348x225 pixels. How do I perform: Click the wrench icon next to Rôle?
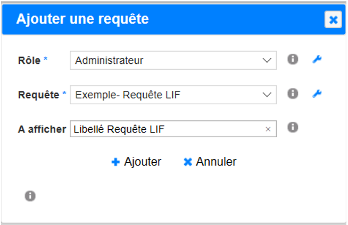click(x=317, y=60)
